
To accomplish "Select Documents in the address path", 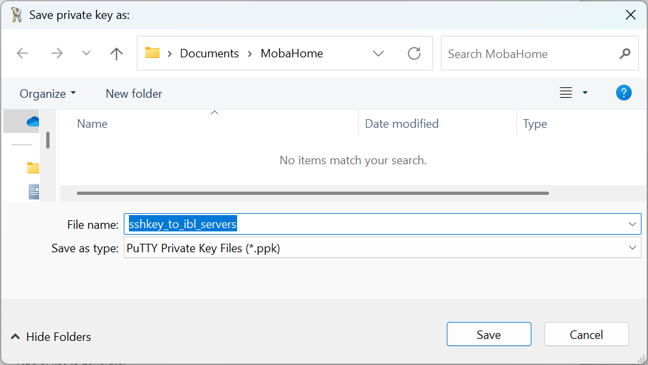I will pyautogui.click(x=209, y=53).
